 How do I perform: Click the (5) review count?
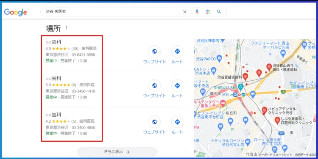74,121
